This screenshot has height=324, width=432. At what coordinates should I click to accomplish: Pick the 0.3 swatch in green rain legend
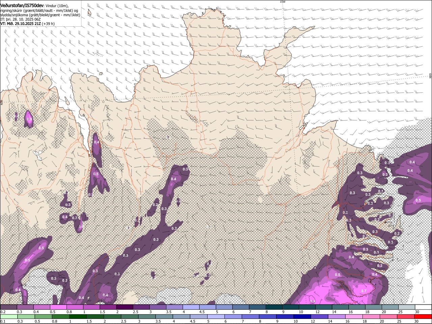pyautogui.click(x=26, y=317)
